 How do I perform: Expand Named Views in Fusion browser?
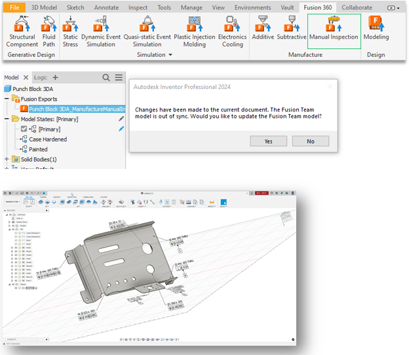(x=9, y=222)
